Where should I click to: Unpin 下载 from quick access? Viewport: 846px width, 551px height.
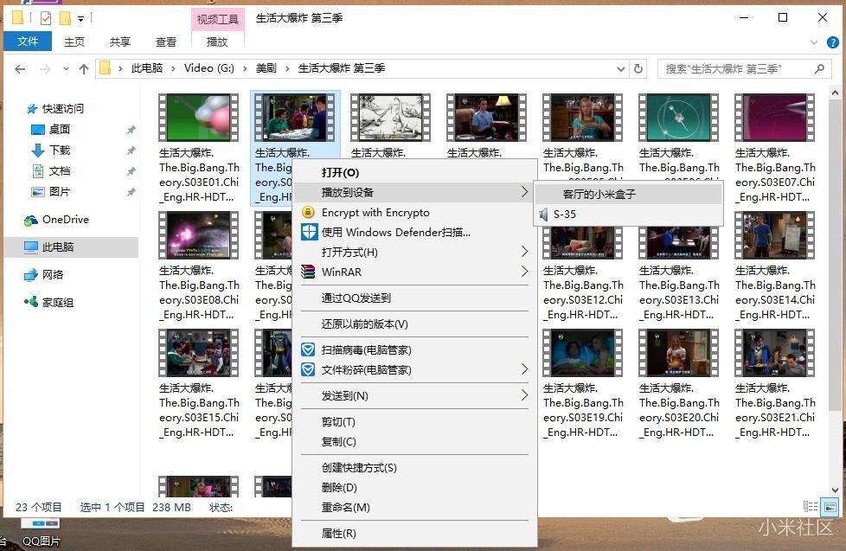[131, 151]
